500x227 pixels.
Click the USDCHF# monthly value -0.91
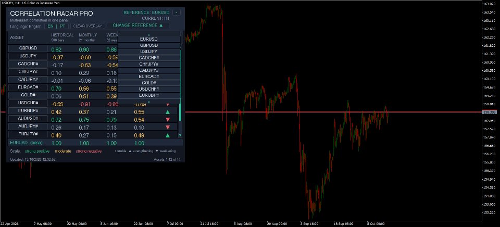[85, 104]
